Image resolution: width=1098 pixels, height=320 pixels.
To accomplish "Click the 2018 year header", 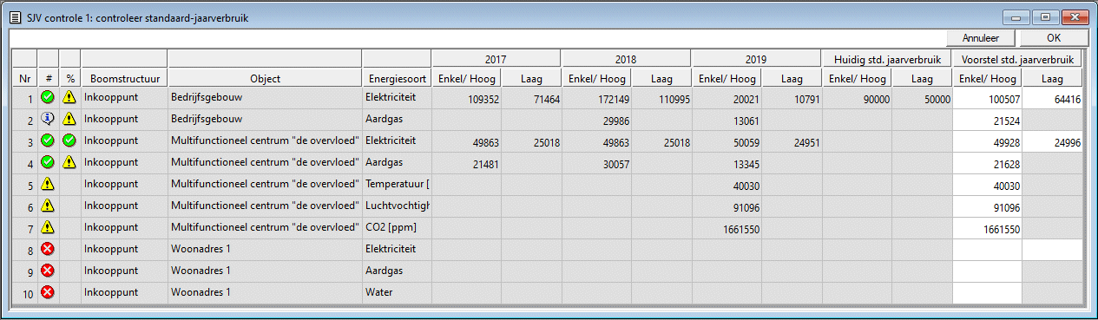I will coord(627,59).
